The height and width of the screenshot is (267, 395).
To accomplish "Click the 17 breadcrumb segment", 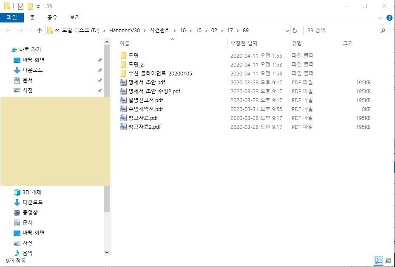I will 230,31.
